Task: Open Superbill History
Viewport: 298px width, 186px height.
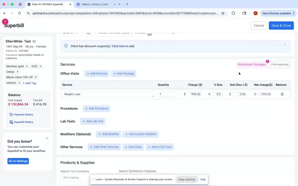Action: point(21,122)
